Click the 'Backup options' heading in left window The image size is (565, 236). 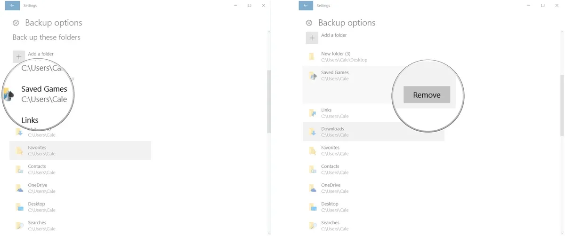(53, 23)
